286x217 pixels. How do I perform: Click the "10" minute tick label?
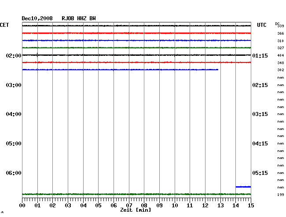tap(175, 206)
